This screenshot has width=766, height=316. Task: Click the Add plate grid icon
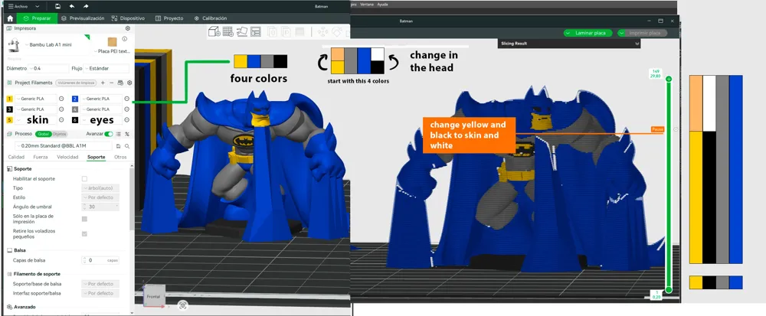228,31
